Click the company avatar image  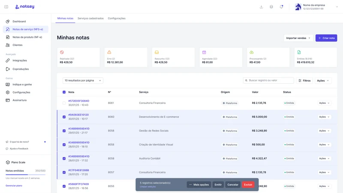coord(298,7)
